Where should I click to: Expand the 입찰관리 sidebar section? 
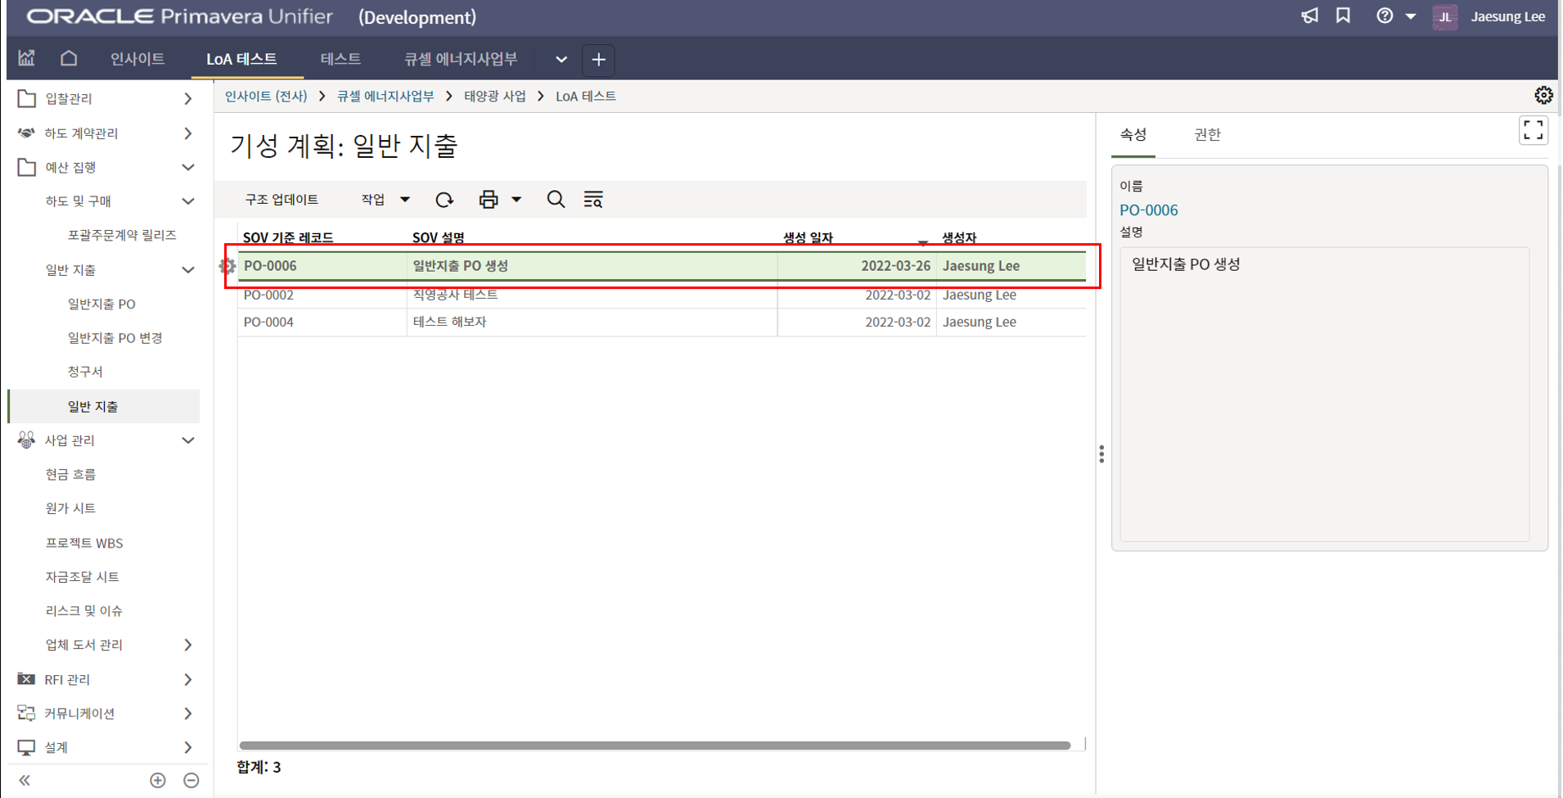(187, 99)
